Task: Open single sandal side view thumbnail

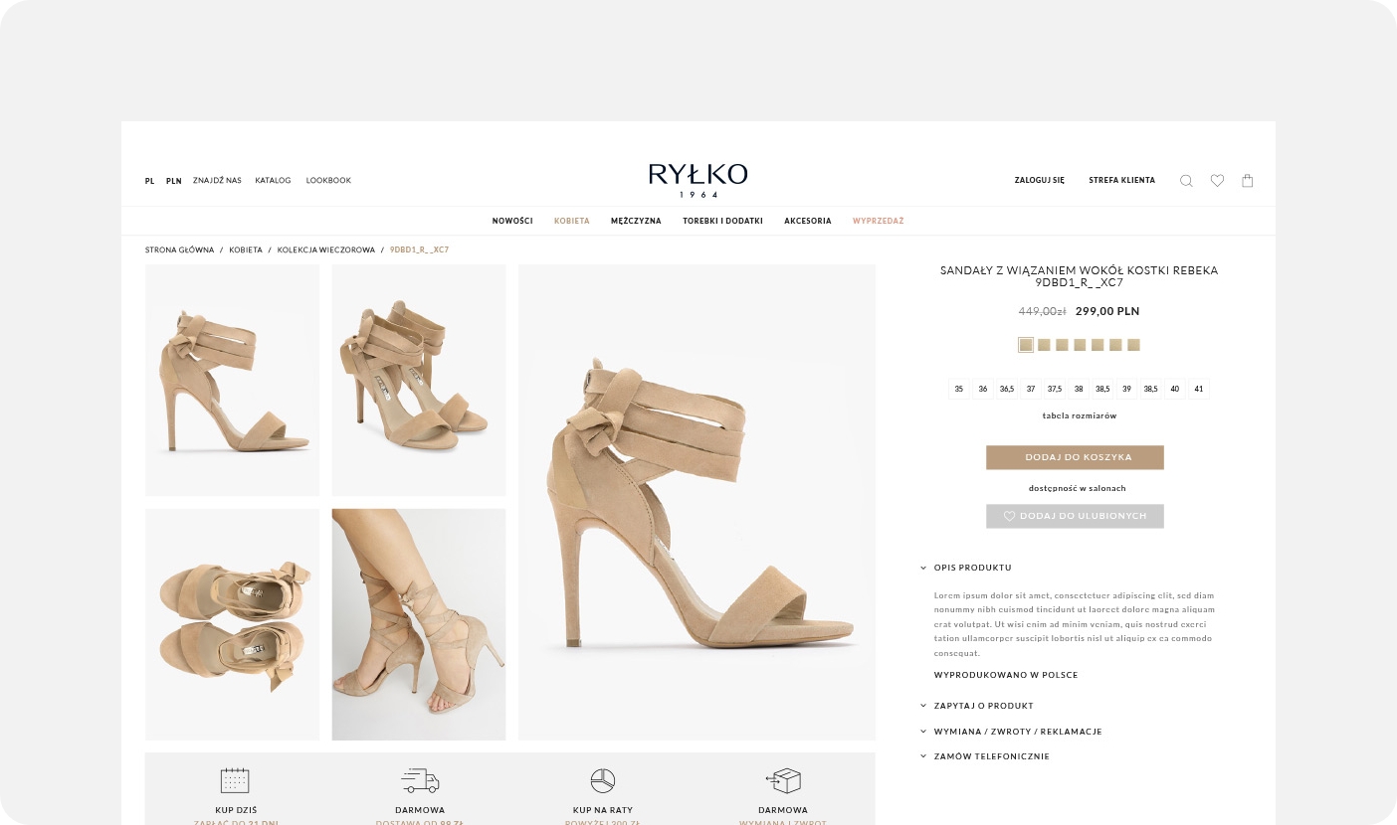Action: [x=232, y=380]
